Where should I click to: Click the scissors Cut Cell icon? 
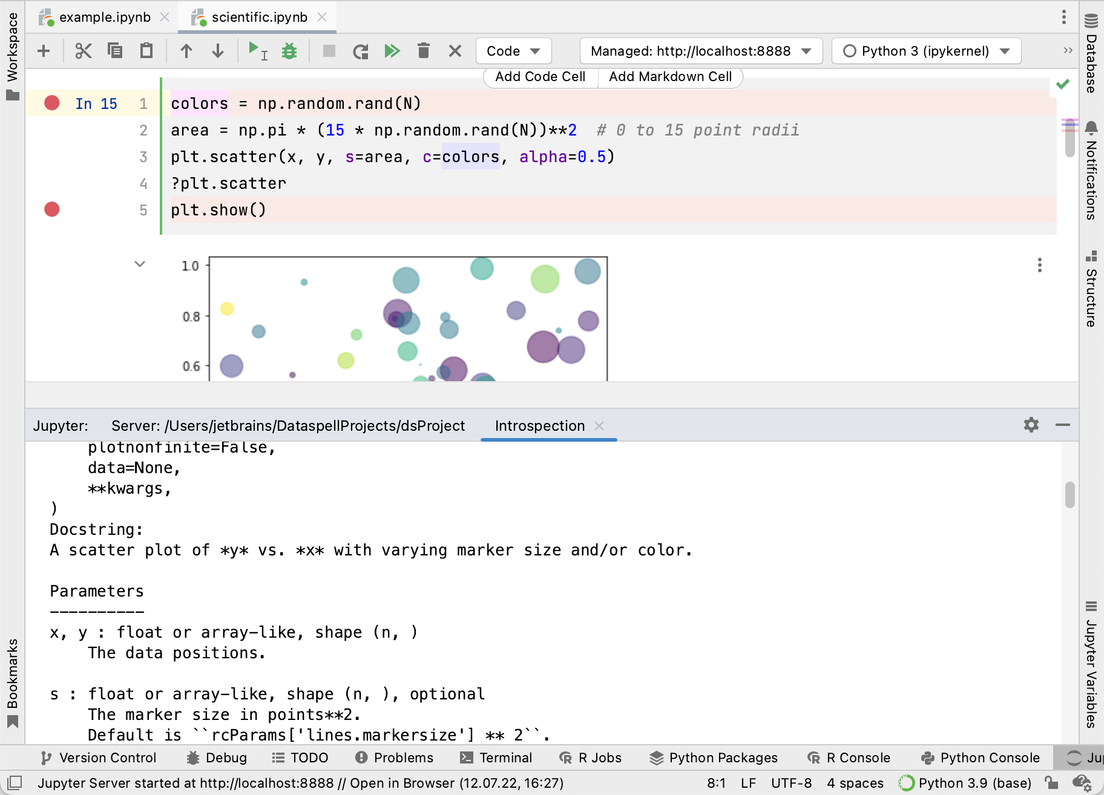coord(84,51)
